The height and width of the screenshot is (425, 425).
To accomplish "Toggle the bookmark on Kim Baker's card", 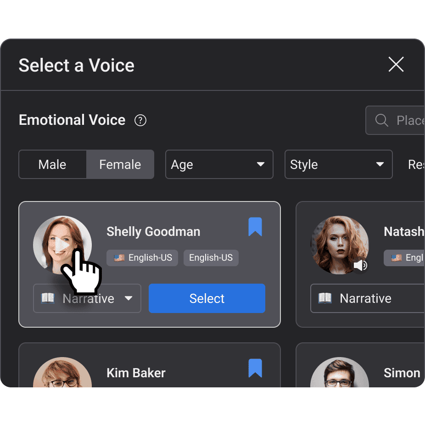I will [255, 369].
